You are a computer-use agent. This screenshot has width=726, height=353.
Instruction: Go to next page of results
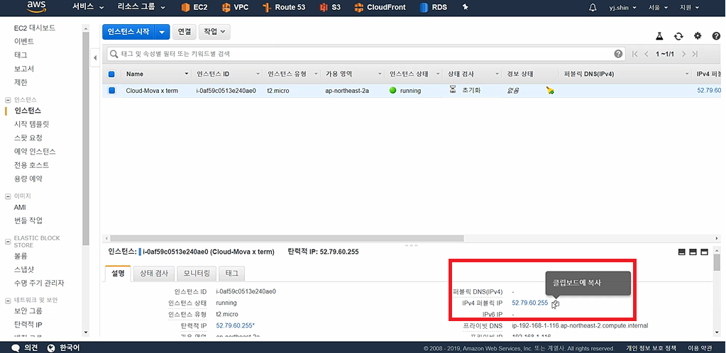(x=683, y=54)
